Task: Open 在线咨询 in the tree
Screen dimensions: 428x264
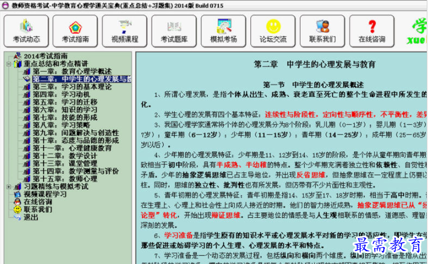Action: (38, 202)
